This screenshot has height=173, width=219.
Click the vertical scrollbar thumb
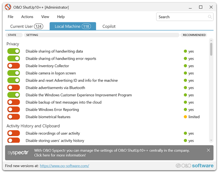click(x=211, y=49)
